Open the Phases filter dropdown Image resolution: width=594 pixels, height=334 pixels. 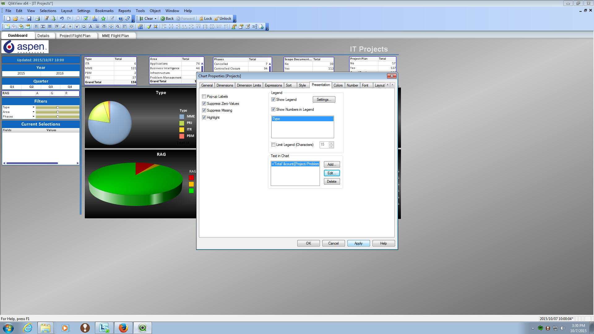coord(33,117)
